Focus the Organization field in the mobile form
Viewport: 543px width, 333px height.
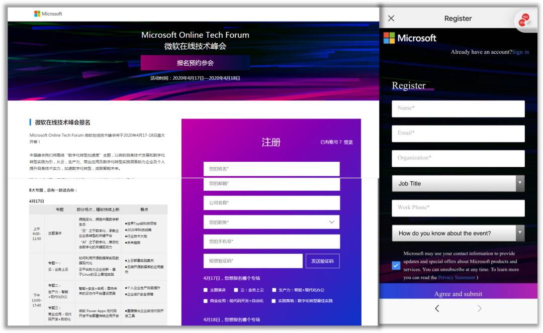point(458,159)
